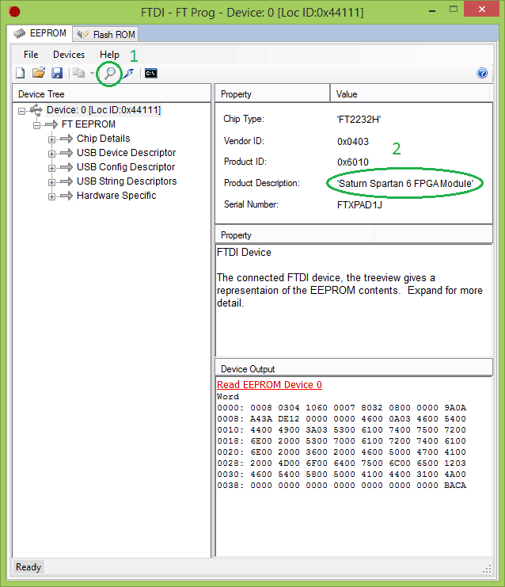The width and height of the screenshot is (505, 587).
Task: Expand the Chip Details node
Action: coord(52,139)
